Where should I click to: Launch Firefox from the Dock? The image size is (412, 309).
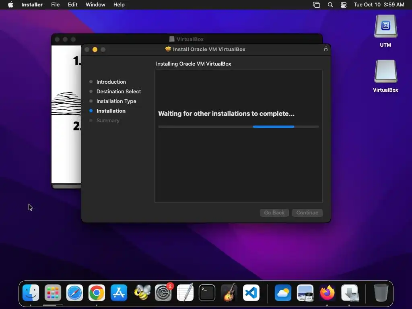pyautogui.click(x=327, y=293)
